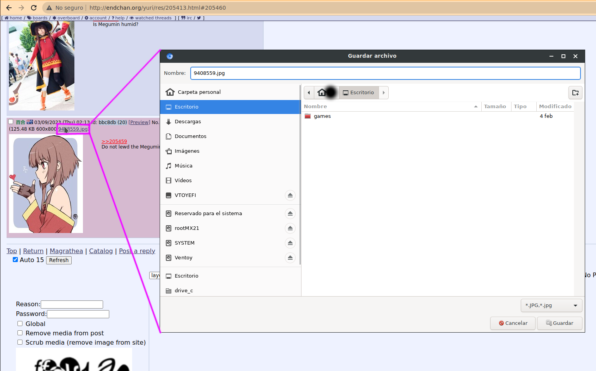Click the 'Magrathea' link
Image resolution: width=596 pixels, height=371 pixels.
(x=66, y=251)
